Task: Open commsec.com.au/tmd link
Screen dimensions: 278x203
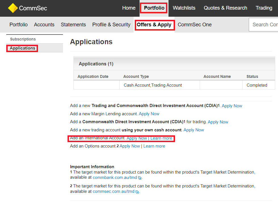Action: point(113,191)
